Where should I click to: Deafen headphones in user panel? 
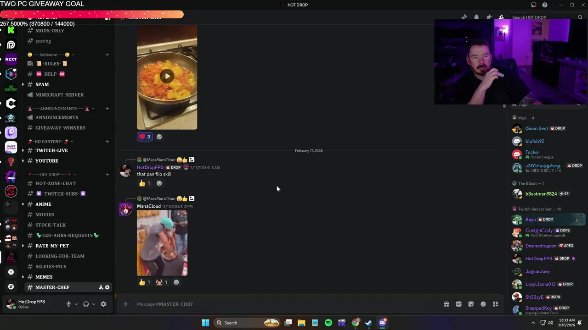[x=86, y=304]
